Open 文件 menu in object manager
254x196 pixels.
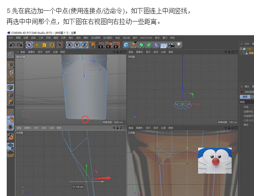coord(247,44)
